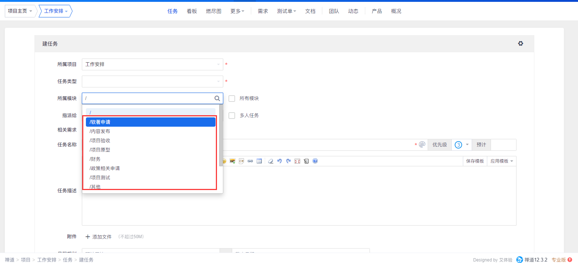Open the 禅道 breadcrumb link in footer
Screen dimensions: 578x263
[x=10, y=260]
